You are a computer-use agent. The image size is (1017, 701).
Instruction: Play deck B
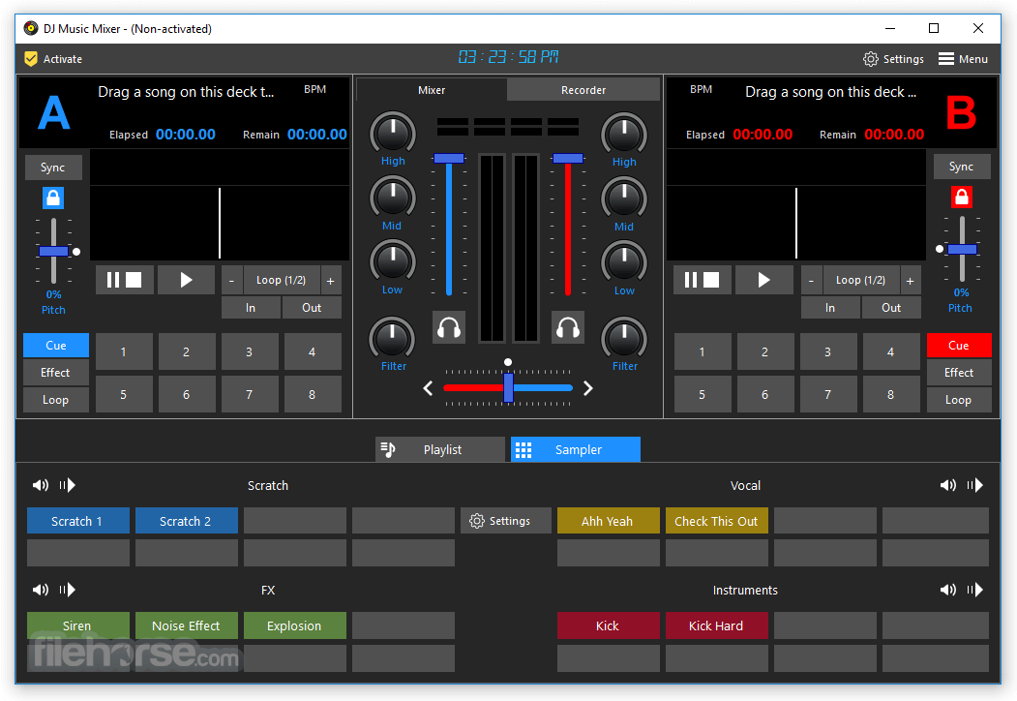(764, 280)
